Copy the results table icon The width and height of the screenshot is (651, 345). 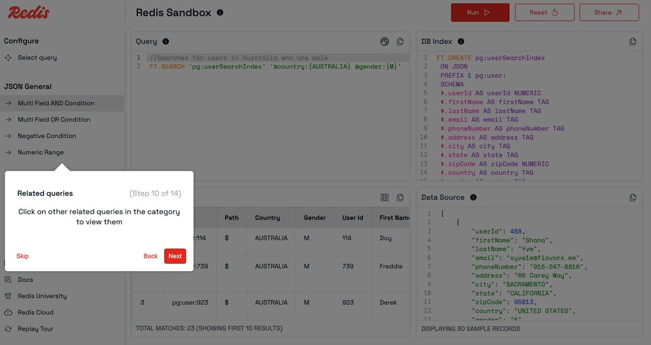click(x=400, y=197)
